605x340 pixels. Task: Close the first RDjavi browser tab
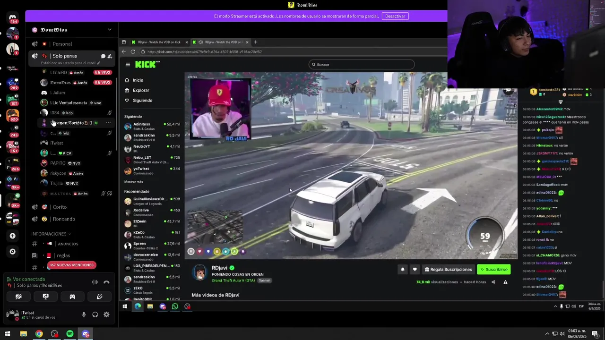point(187,42)
